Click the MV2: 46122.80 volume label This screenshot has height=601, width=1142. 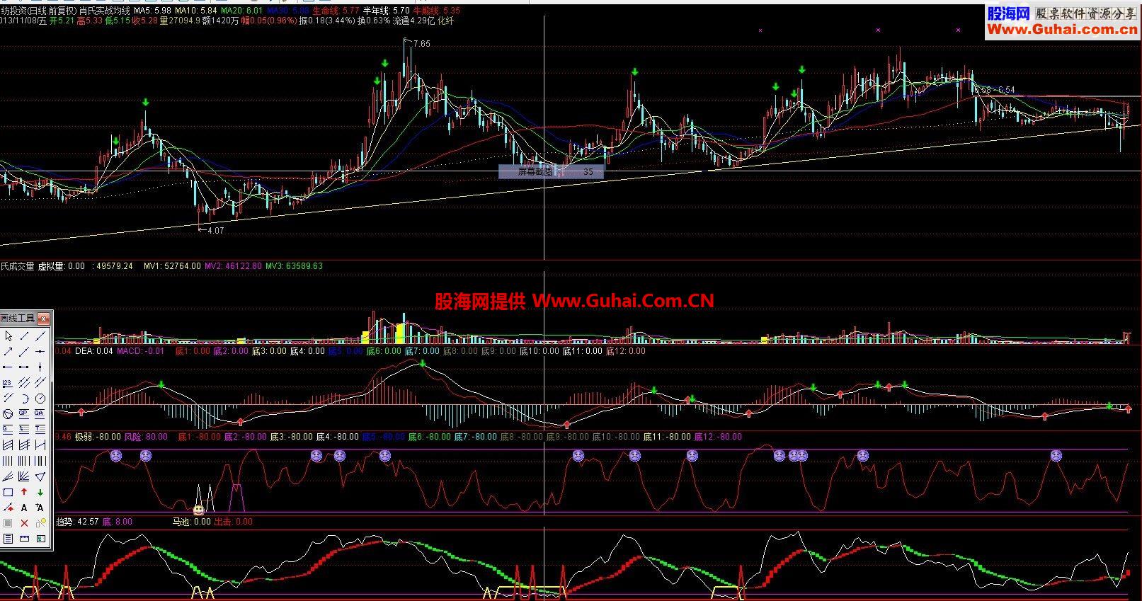pyautogui.click(x=233, y=266)
